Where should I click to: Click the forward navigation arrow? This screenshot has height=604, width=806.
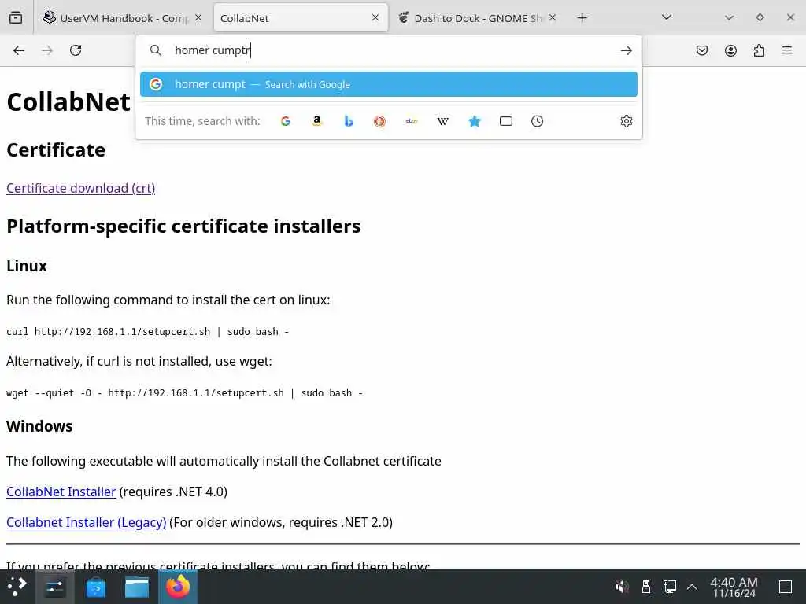click(47, 50)
